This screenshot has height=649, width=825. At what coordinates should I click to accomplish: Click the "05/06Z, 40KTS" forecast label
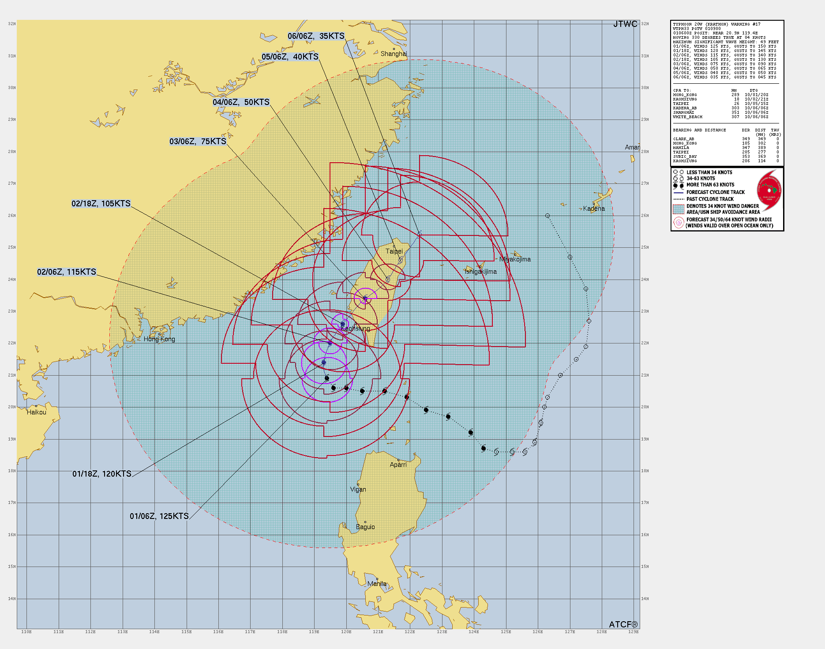point(290,57)
